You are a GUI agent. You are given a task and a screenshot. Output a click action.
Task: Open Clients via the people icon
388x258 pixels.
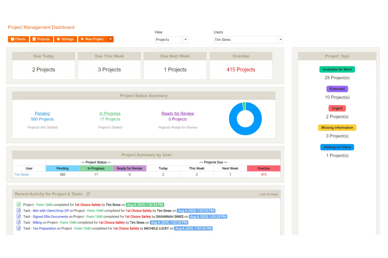[13, 39]
